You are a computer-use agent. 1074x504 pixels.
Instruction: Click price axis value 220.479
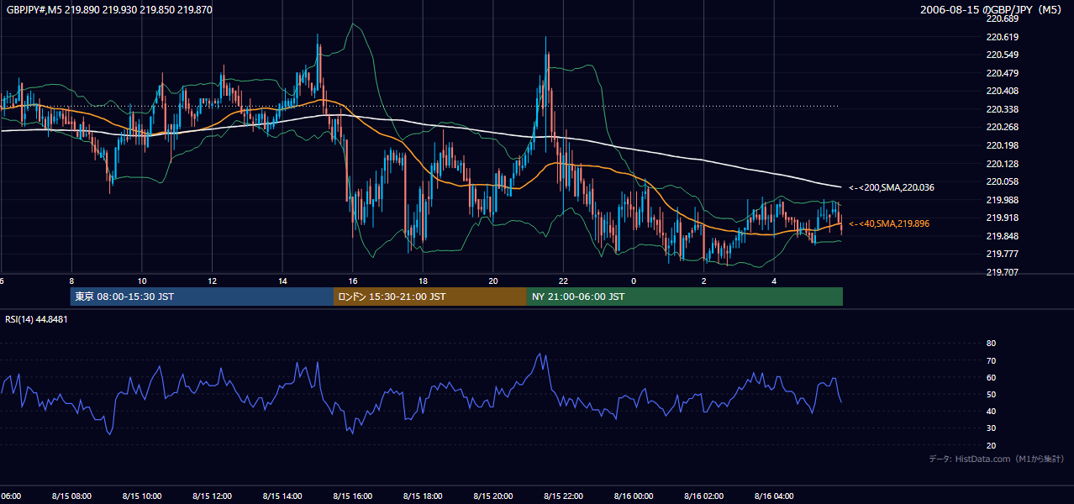(x=1002, y=73)
